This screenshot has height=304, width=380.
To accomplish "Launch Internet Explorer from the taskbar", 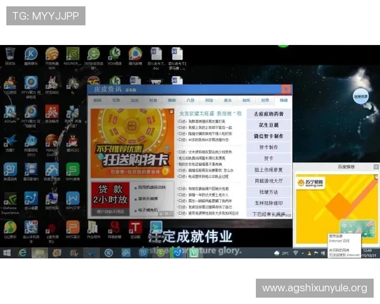I will (22, 253).
